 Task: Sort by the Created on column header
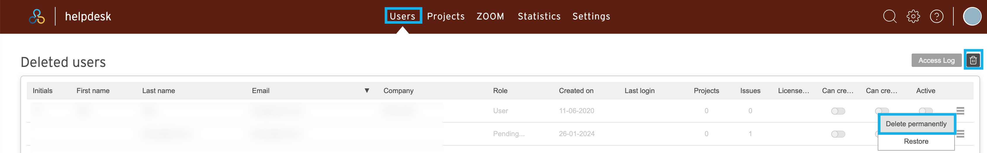[x=576, y=91]
